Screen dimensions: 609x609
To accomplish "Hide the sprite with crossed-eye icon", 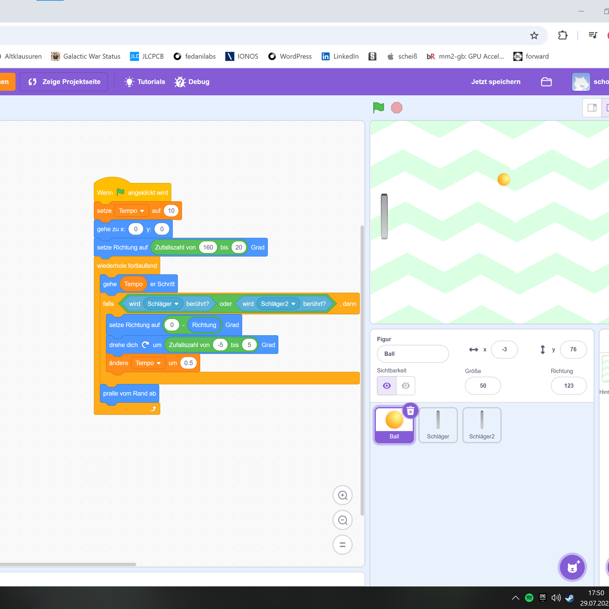I will [x=406, y=386].
